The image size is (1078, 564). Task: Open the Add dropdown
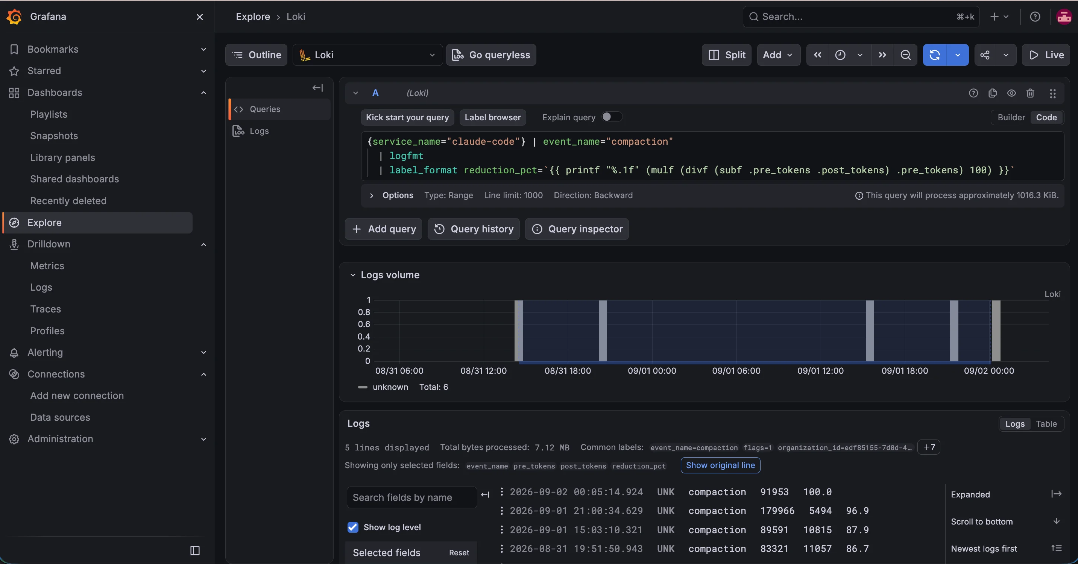pos(778,55)
